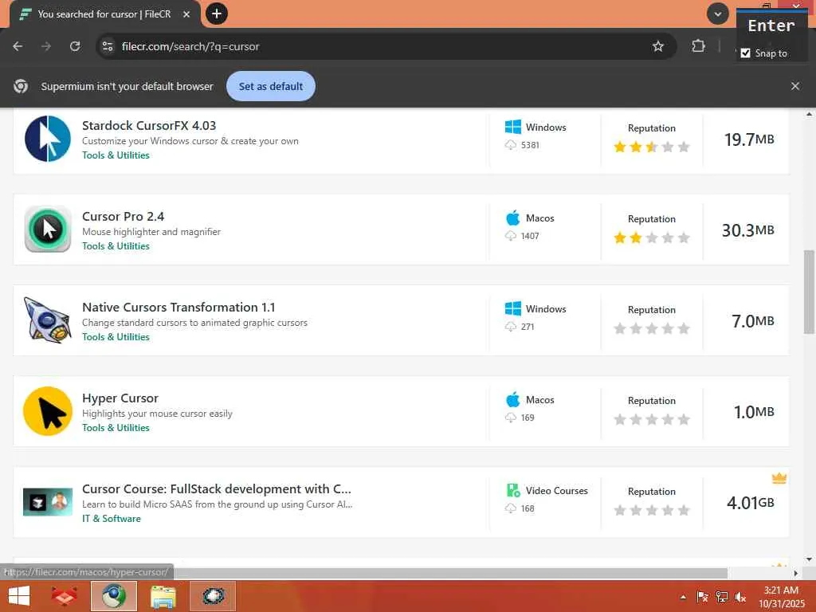The width and height of the screenshot is (816, 612).
Task: Click the Windows platform icon for Stardock CursorFX
Action: point(512,127)
